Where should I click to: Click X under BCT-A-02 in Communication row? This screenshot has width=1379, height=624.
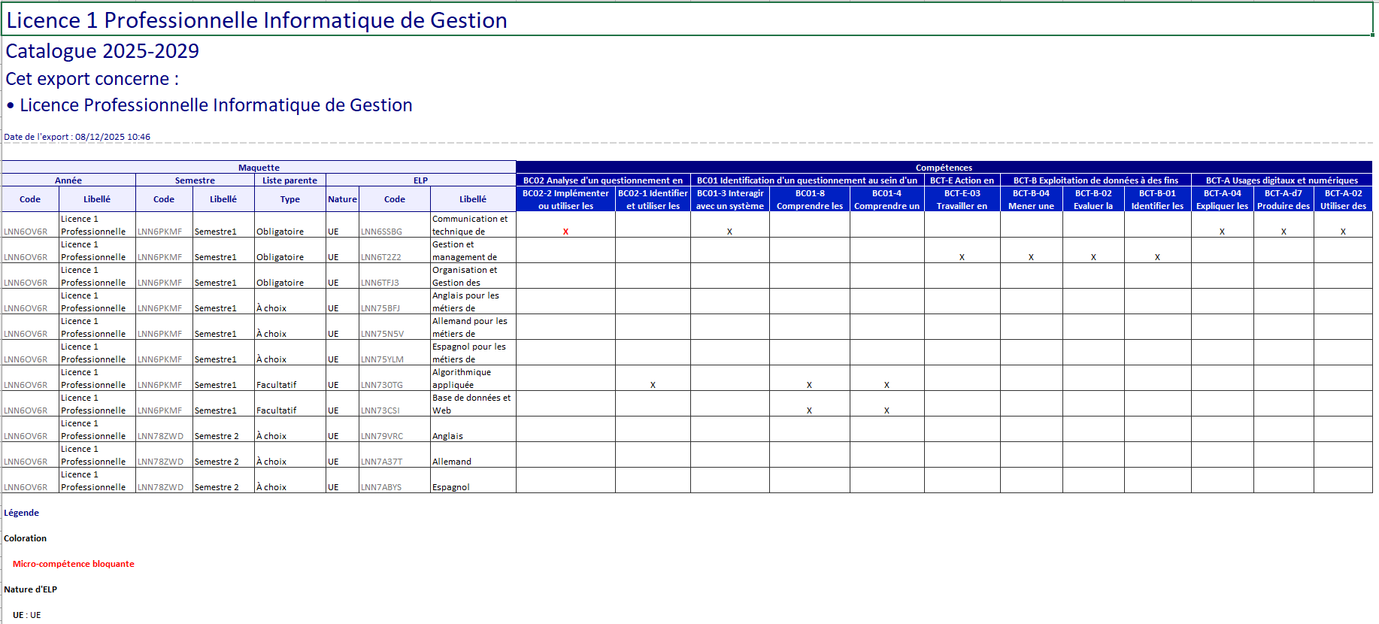click(x=1343, y=232)
